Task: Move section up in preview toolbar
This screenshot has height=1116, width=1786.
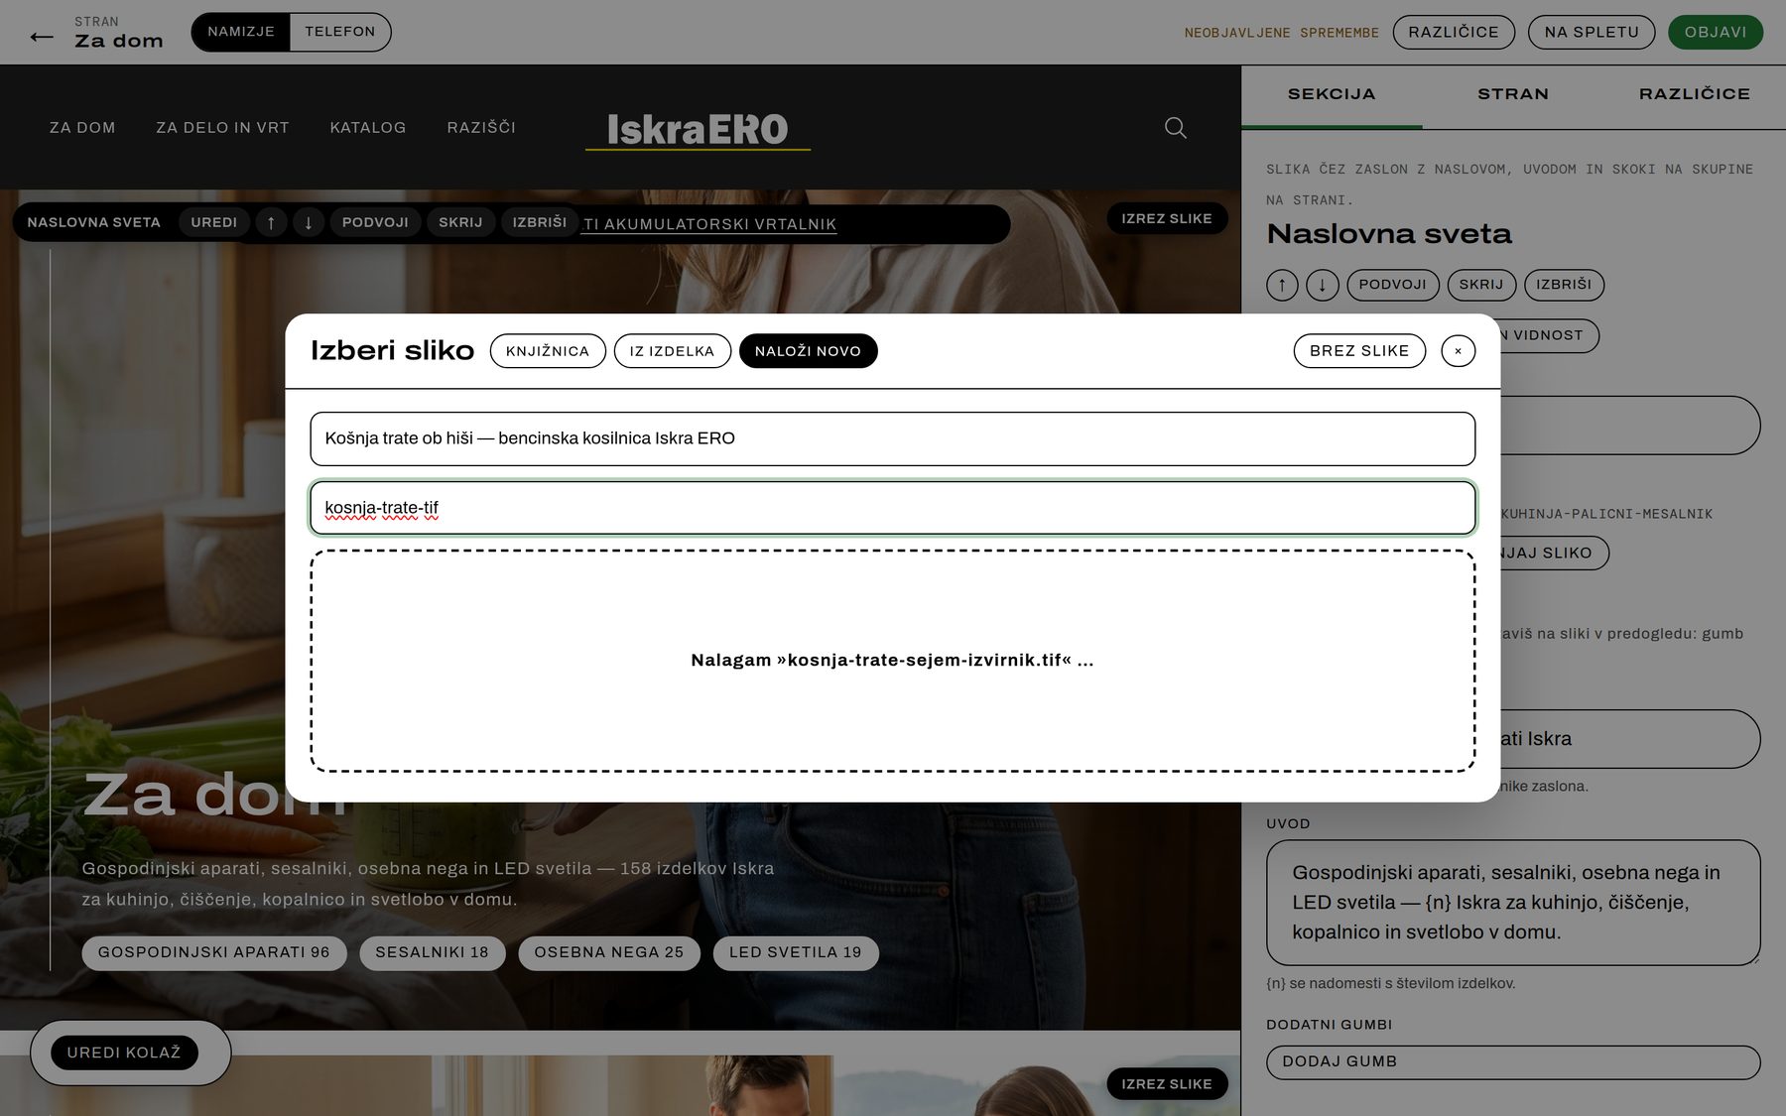Action: (x=271, y=222)
